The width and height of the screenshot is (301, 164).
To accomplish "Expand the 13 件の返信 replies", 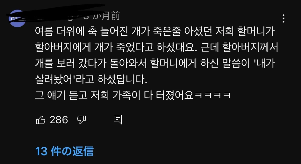I will click(64, 151).
